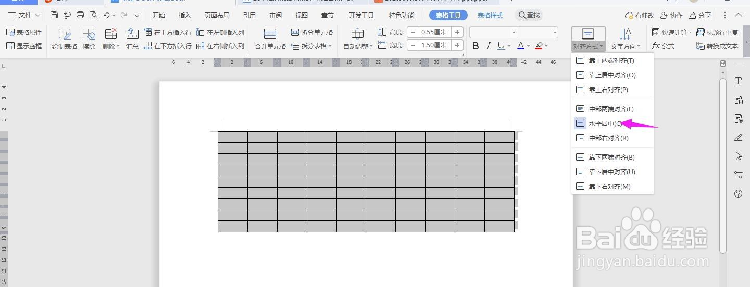The width and height of the screenshot is (750, 287).
Task: Click the Collaborate (协作) button
Action: tap(671, 15)
